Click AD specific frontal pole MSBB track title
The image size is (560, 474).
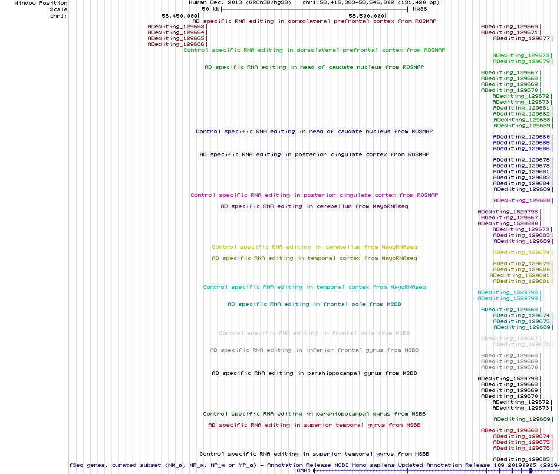coord(314,304)
